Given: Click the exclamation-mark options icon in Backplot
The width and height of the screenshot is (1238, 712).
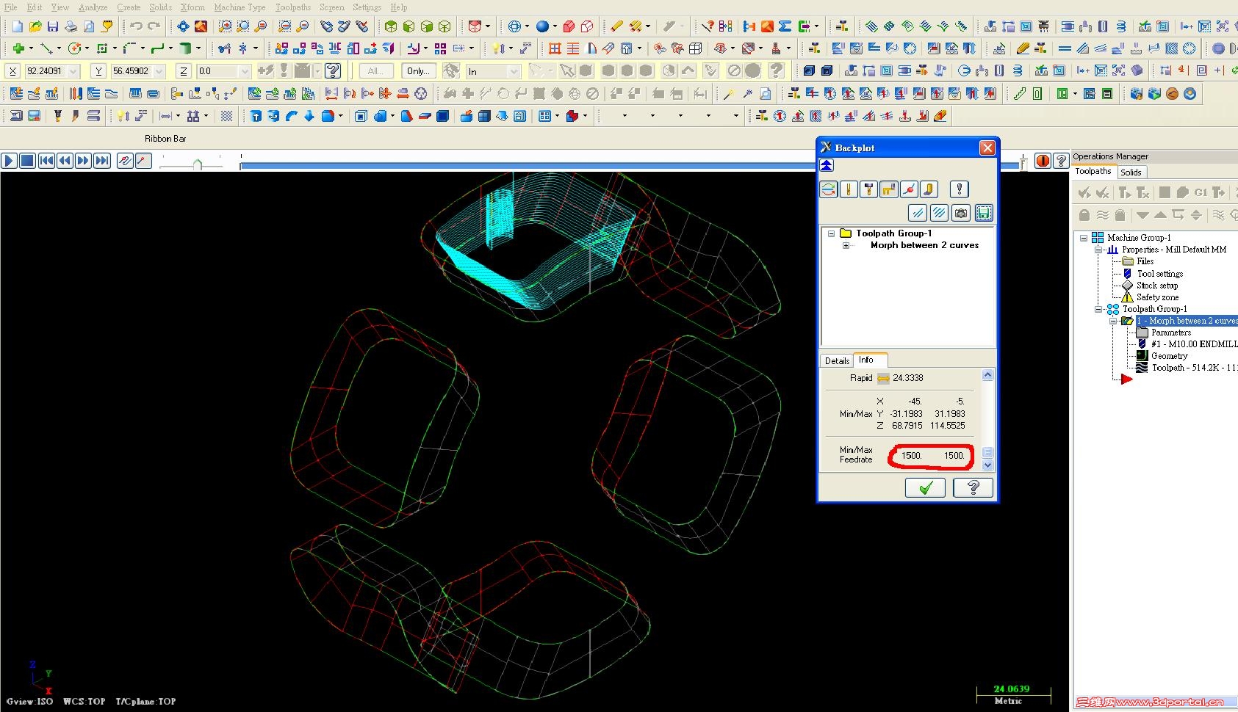Looking at the screenshot, I should point(959,189).
